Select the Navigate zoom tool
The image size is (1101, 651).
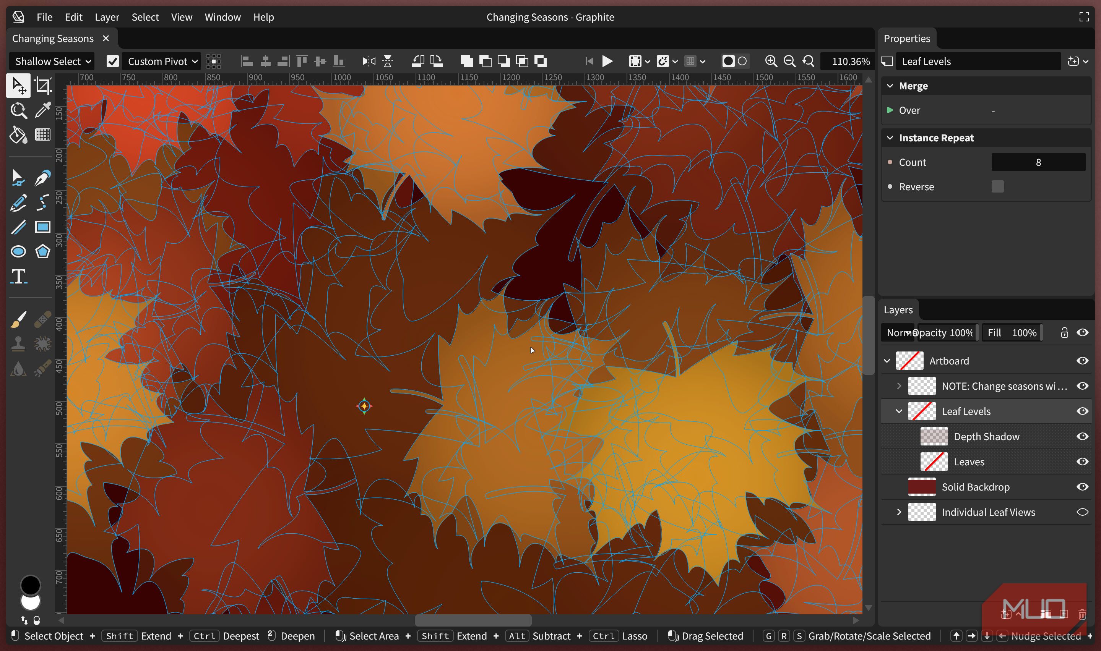[18, 110]
